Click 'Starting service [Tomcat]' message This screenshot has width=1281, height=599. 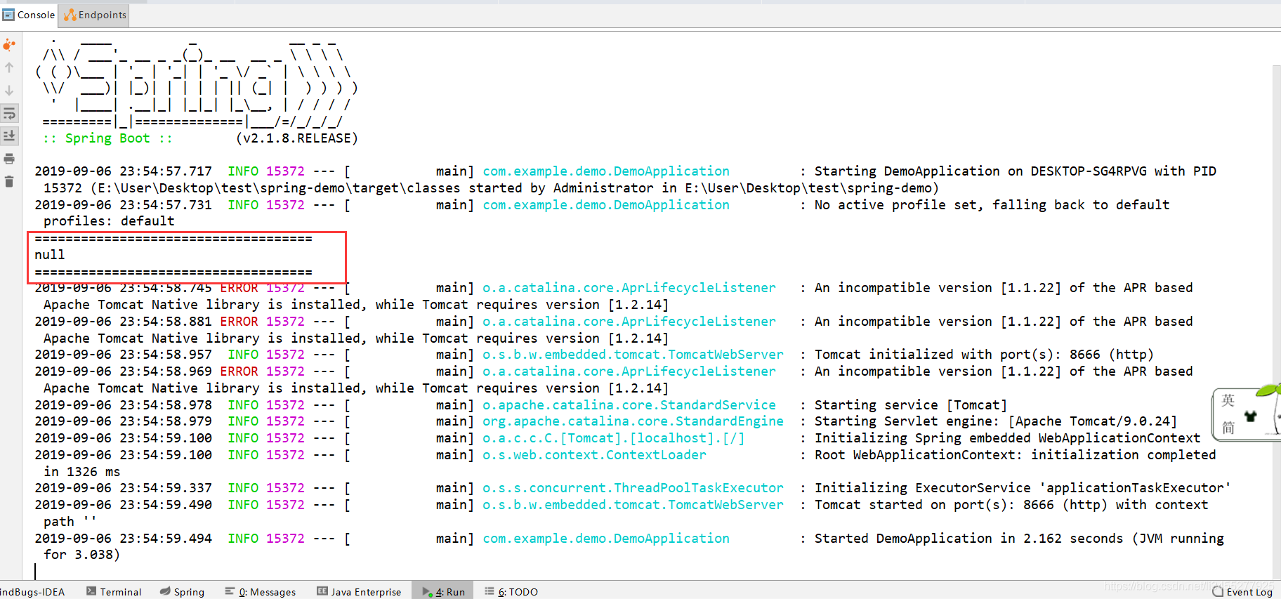point(911,405)
